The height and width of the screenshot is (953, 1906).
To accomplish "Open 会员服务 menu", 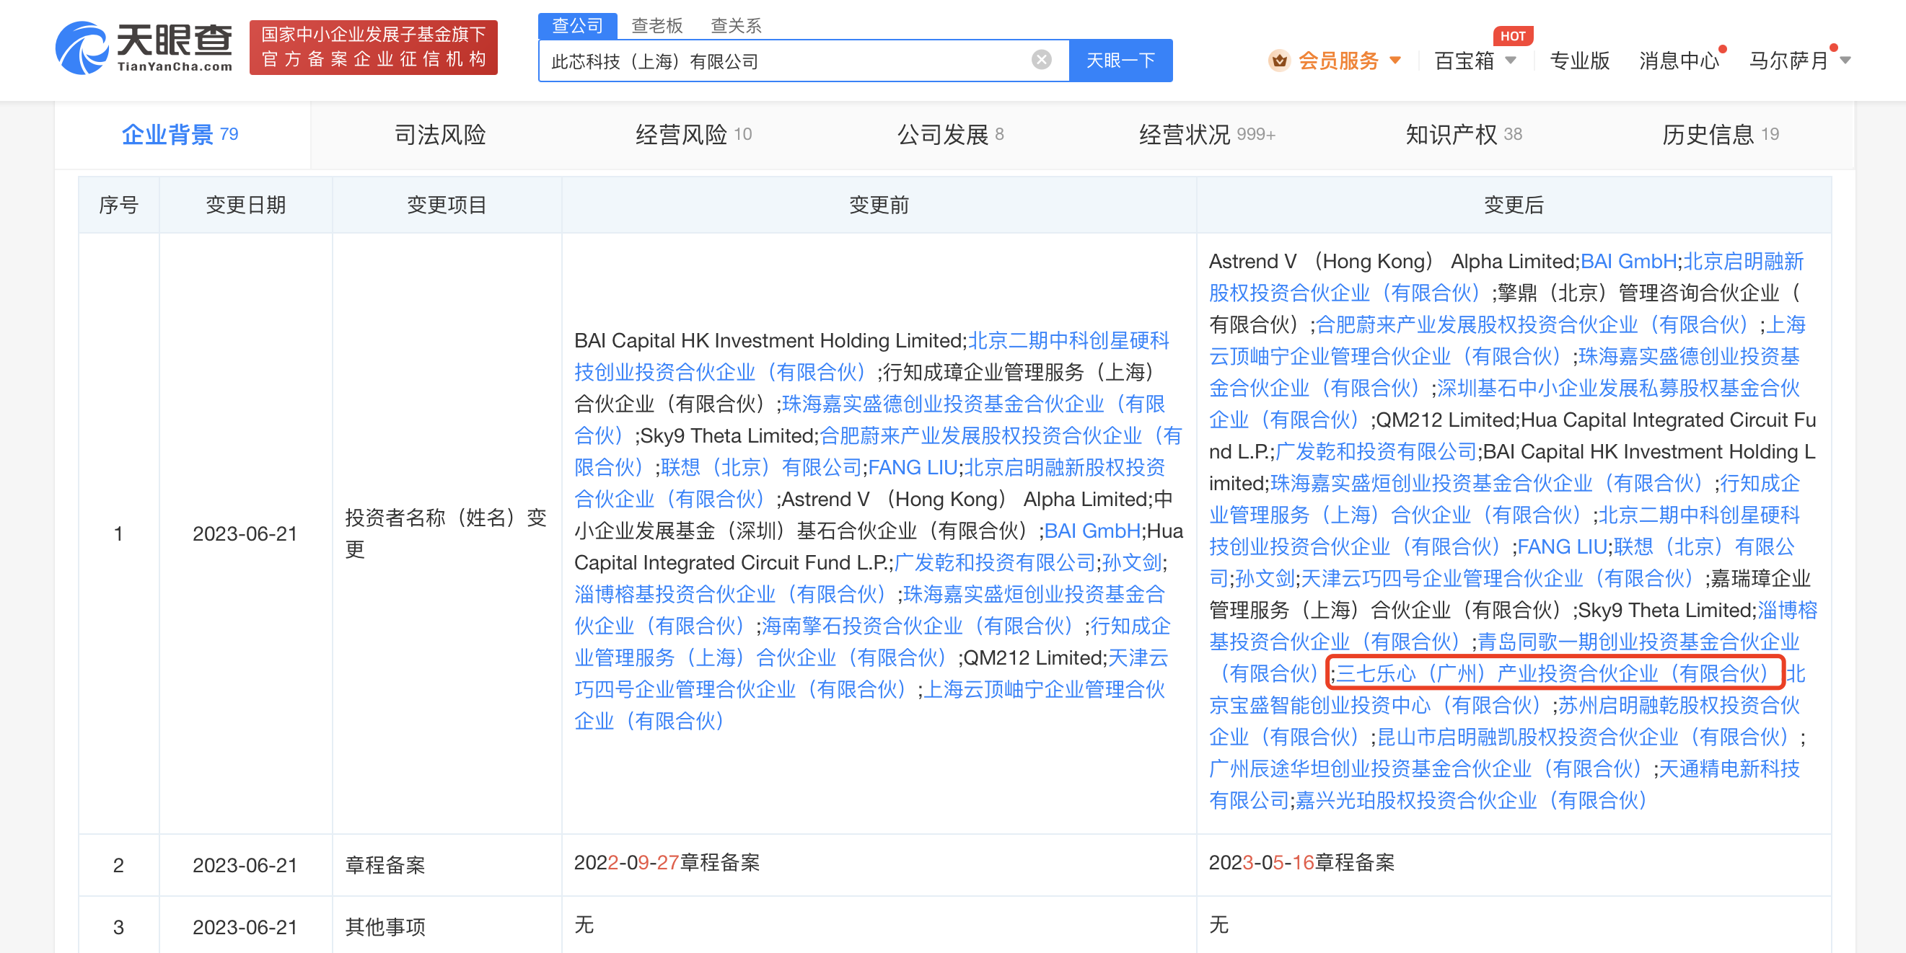I will (x=1338, y=61).
